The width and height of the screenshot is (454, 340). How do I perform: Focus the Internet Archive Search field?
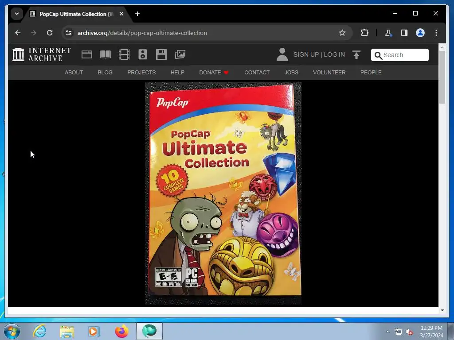pos(400,55)
